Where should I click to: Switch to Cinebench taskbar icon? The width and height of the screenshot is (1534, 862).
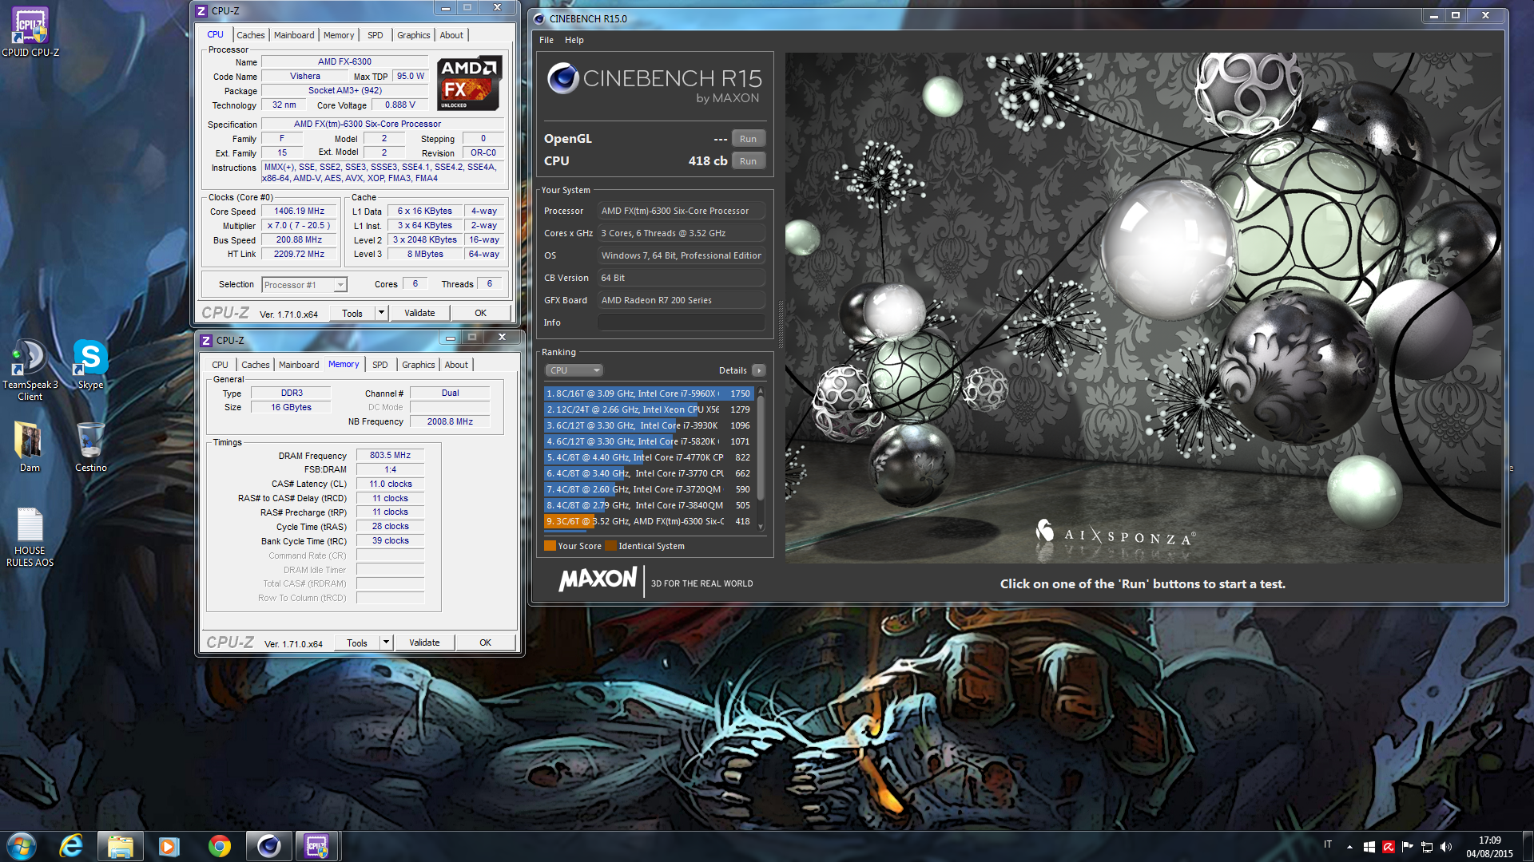point(268,846)
